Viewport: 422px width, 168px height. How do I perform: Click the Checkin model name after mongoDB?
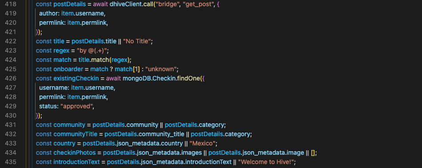coord(163,79)
